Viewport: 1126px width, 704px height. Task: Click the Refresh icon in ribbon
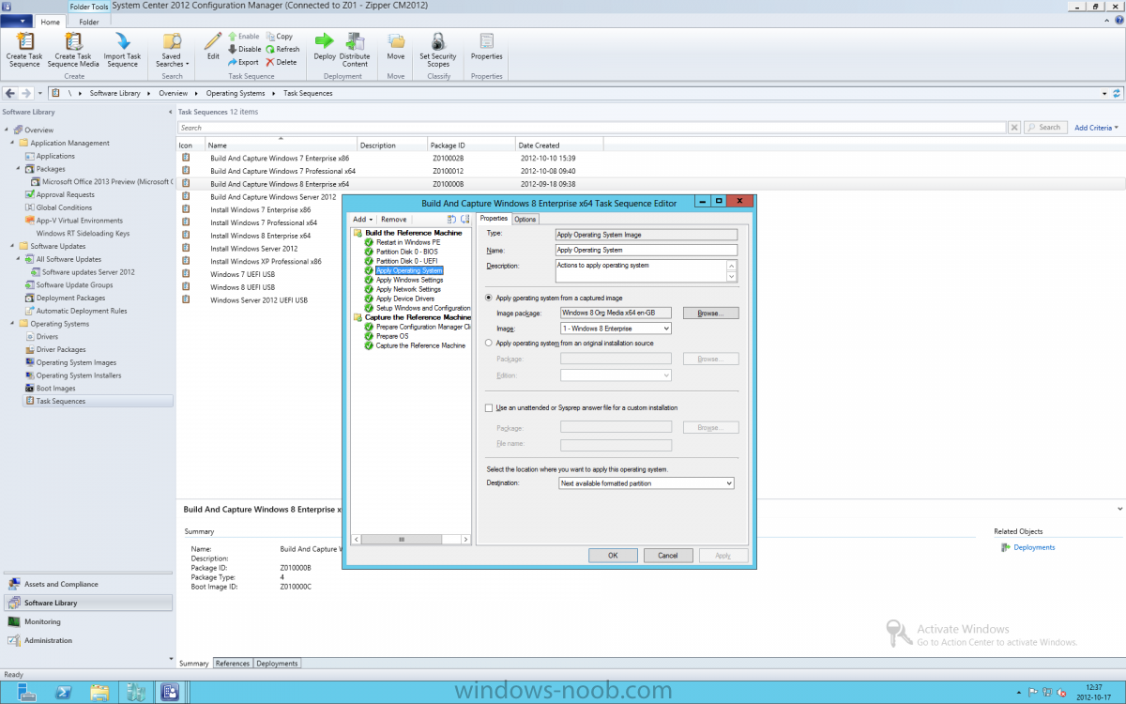[270, 49]
